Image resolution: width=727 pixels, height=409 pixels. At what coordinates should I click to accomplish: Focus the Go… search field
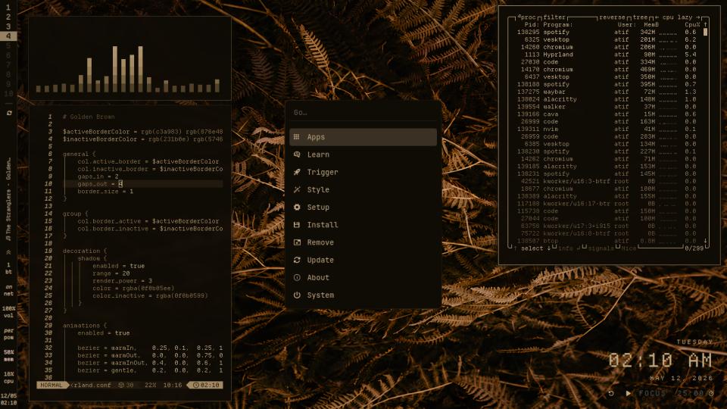coord(363,113)
